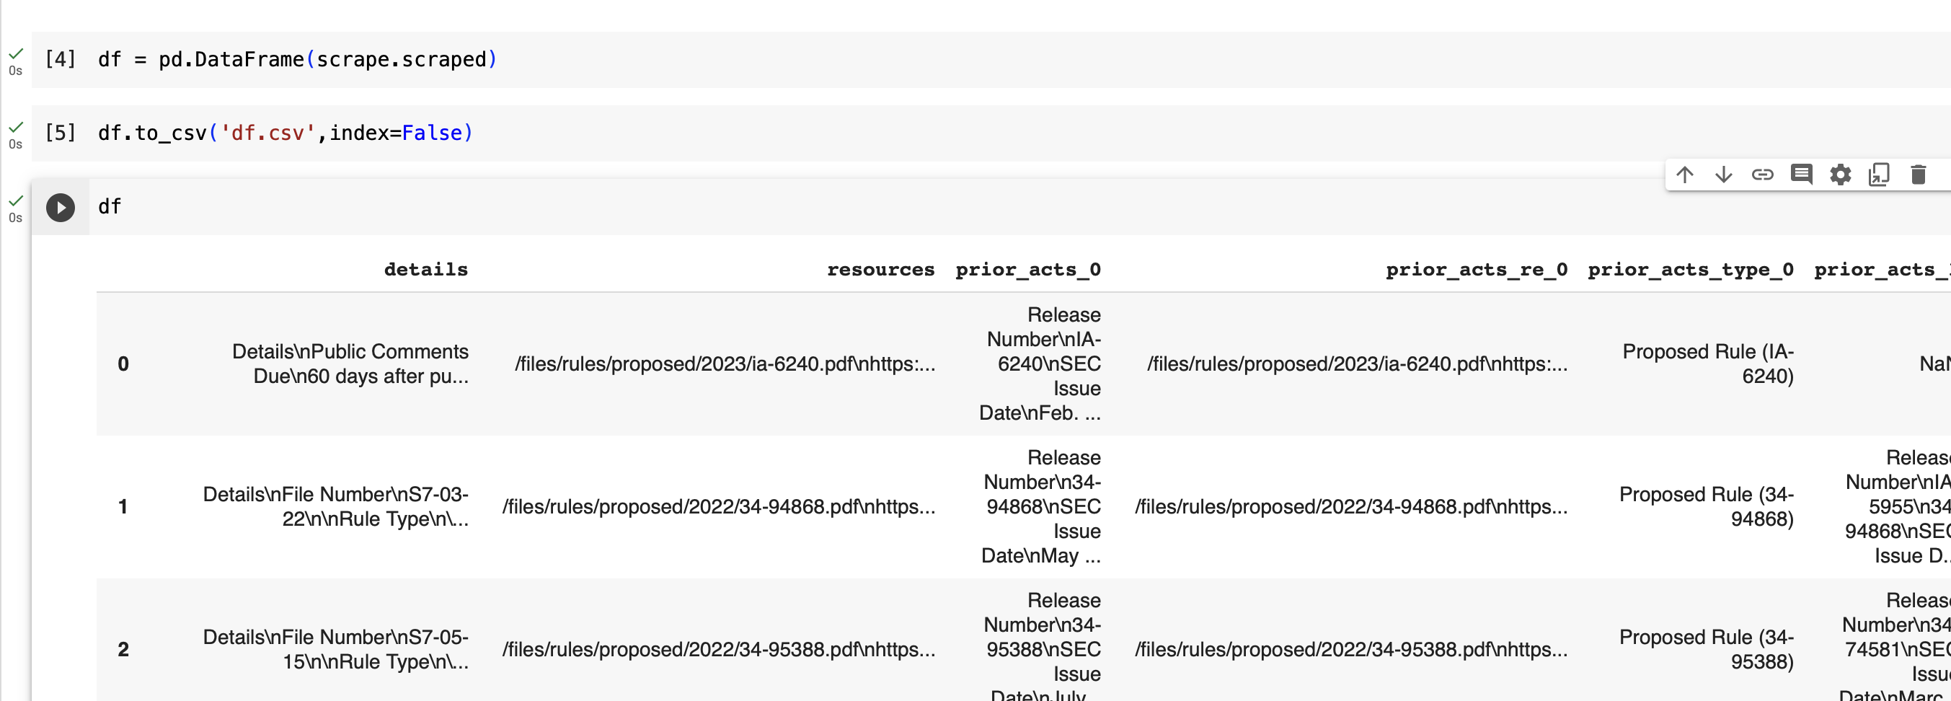Copy link to cell icon
This screenshot has width=1951, height=701.
1762,175
